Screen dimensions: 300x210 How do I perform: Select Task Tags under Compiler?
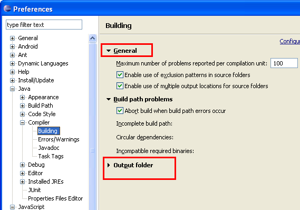tap(51, 156)
